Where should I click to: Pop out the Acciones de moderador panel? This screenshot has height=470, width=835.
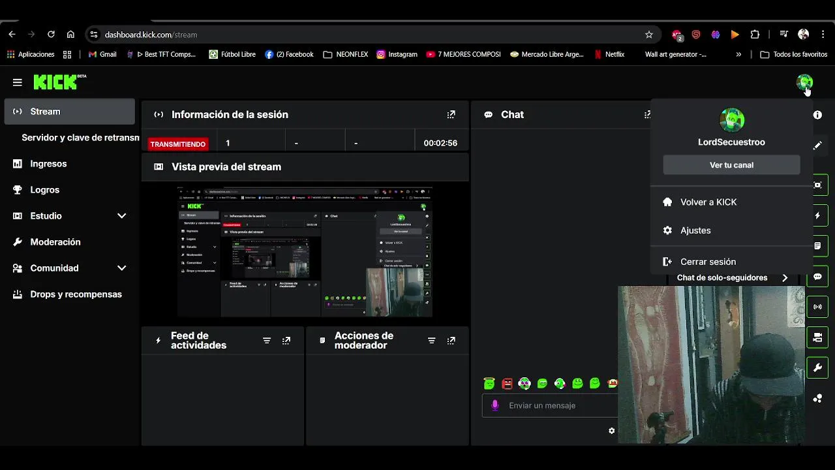pyautogui.click(x=451, y=341)
